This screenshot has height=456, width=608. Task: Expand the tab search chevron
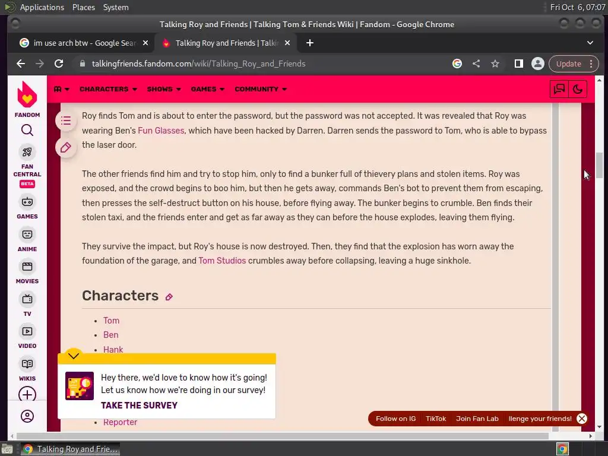pyautogui.click(x=590, y=43)
